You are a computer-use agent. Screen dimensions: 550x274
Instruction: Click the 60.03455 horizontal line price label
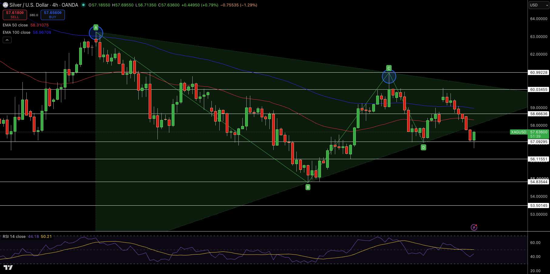pyautogui.click(x=539, y=90)
